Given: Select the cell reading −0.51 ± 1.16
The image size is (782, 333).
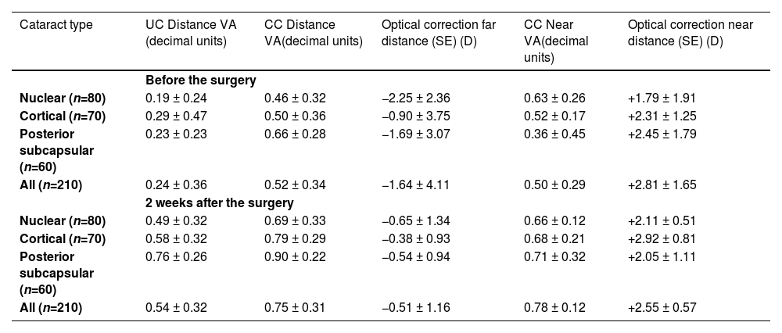Looking at the screenshot, I should (x=415, y=308).
